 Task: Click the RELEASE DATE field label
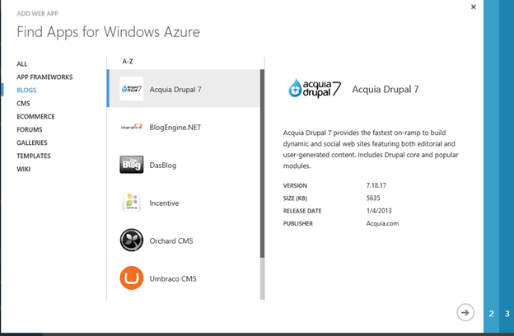(302, 211)
